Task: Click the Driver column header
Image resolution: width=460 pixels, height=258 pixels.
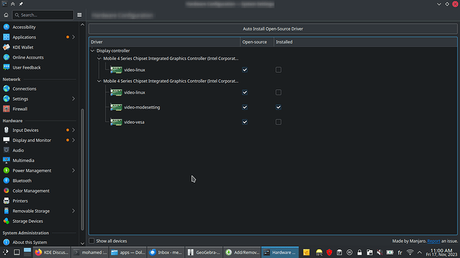Action: [x=165, y=42]
